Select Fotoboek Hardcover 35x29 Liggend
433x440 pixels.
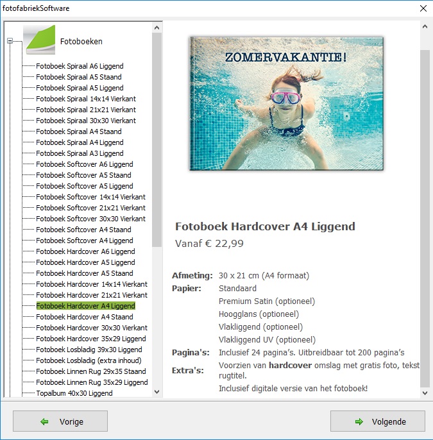[x=90, y=339]
